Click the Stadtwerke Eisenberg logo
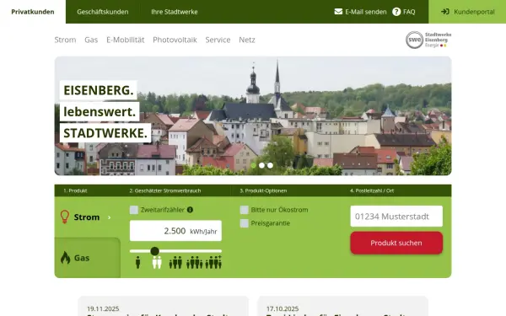 [x=428, y=40]
